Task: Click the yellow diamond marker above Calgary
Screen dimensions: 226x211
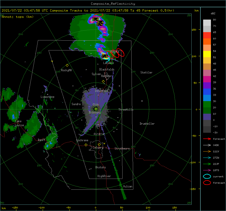Action: 99,145
